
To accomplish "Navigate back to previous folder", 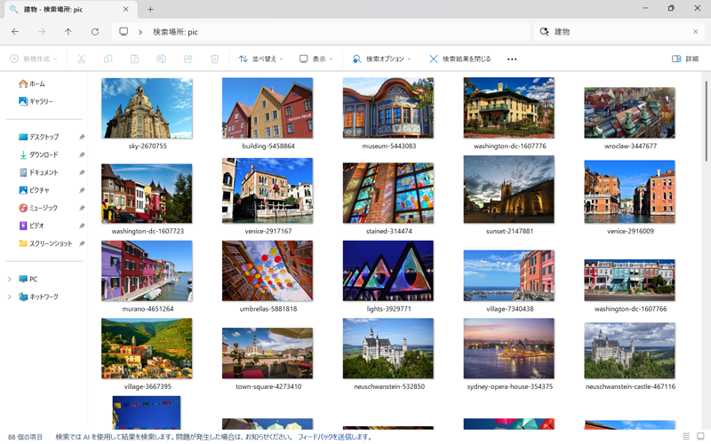I will pos(15,31).
